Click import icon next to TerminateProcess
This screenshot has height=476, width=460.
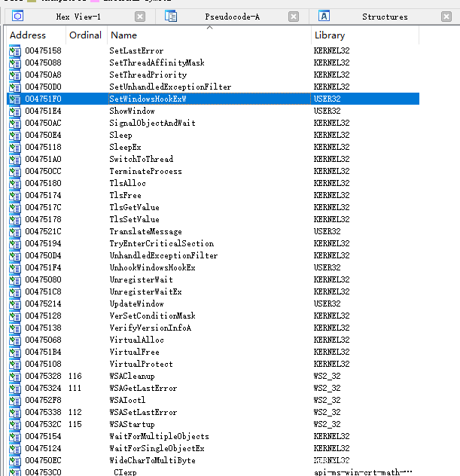point(15,171)
